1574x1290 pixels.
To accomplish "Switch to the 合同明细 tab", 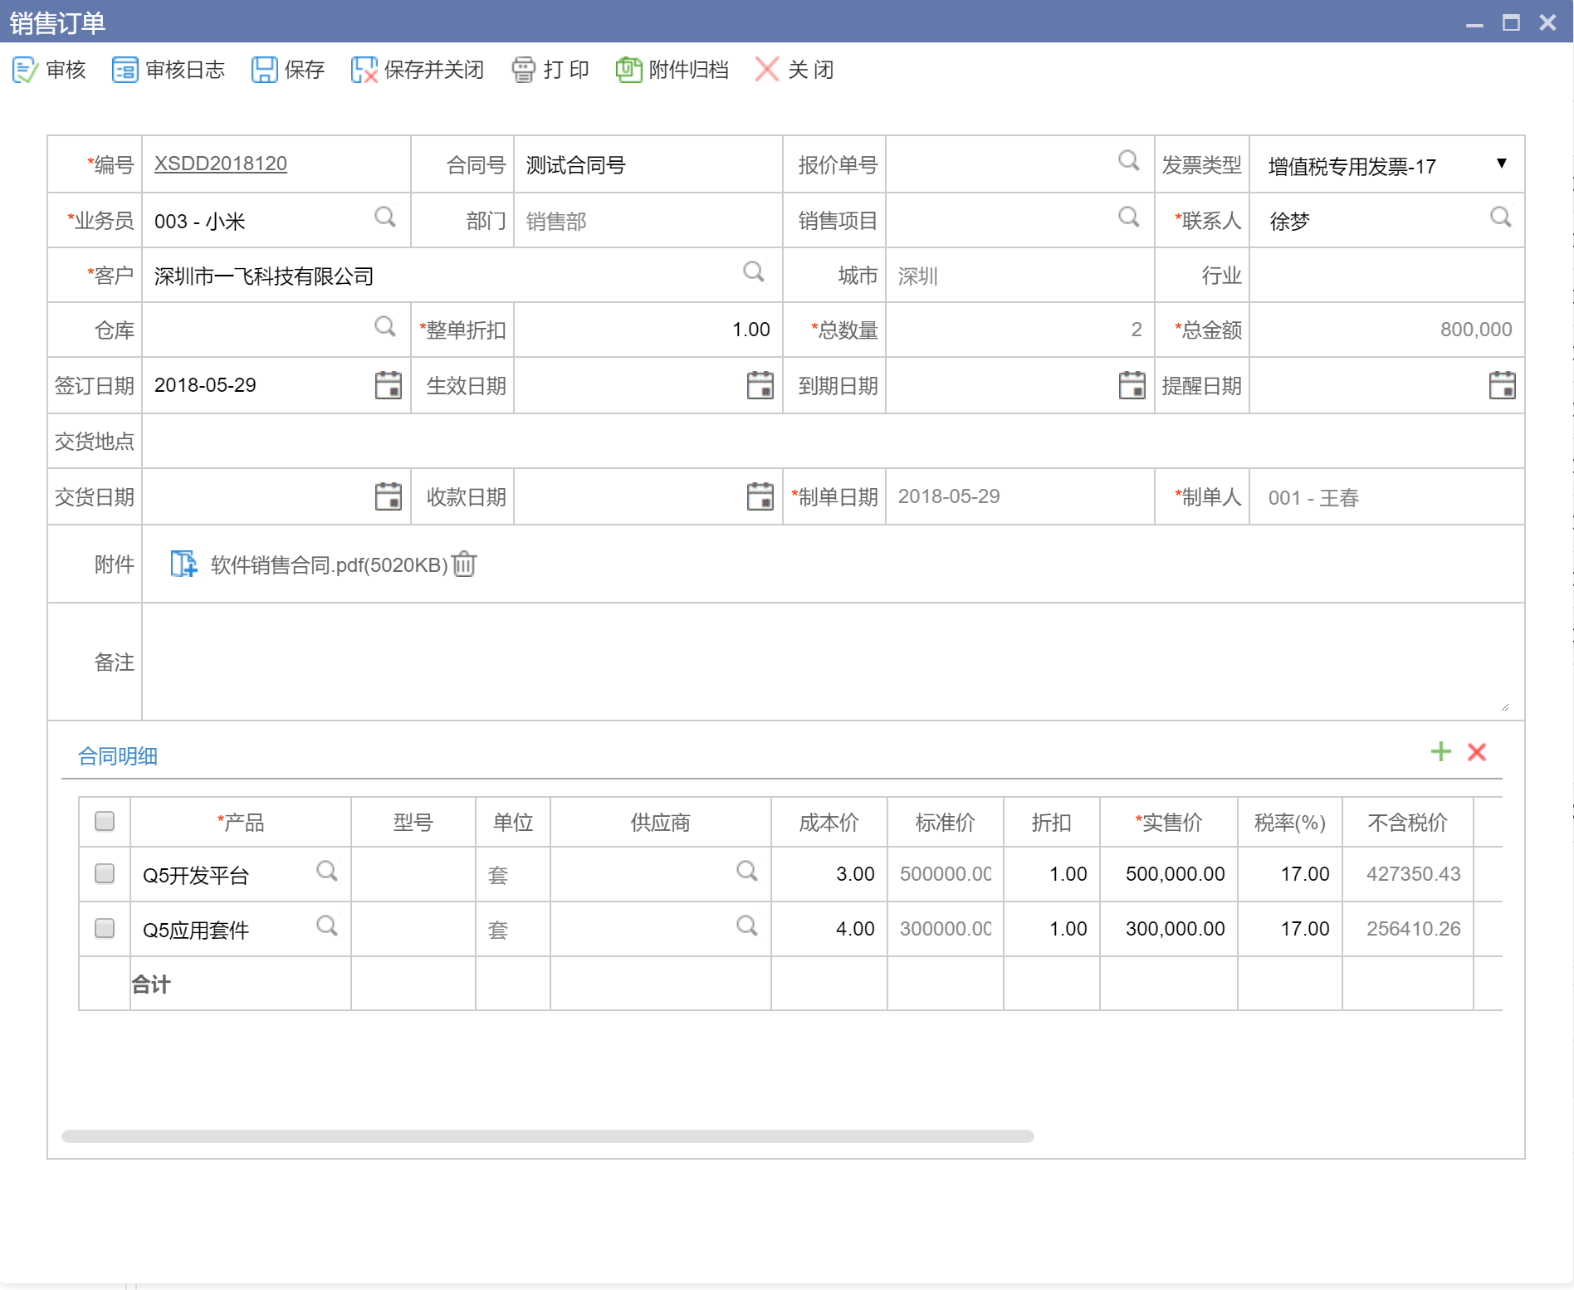I will pyautogui.click(x=117, y=756).
